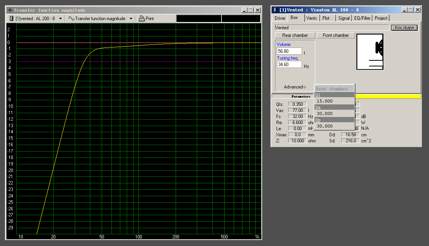
Task: Click the crosshair icon in graph title bar
Action: pyautogui.click(x=10, y=10)
